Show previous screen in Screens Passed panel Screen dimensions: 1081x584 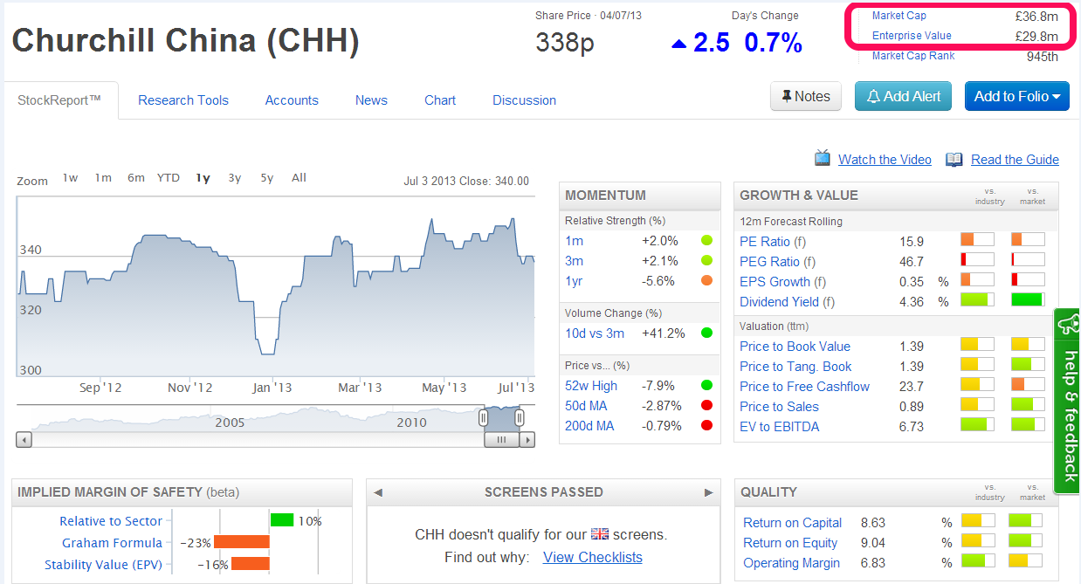[x=378, y=492]
